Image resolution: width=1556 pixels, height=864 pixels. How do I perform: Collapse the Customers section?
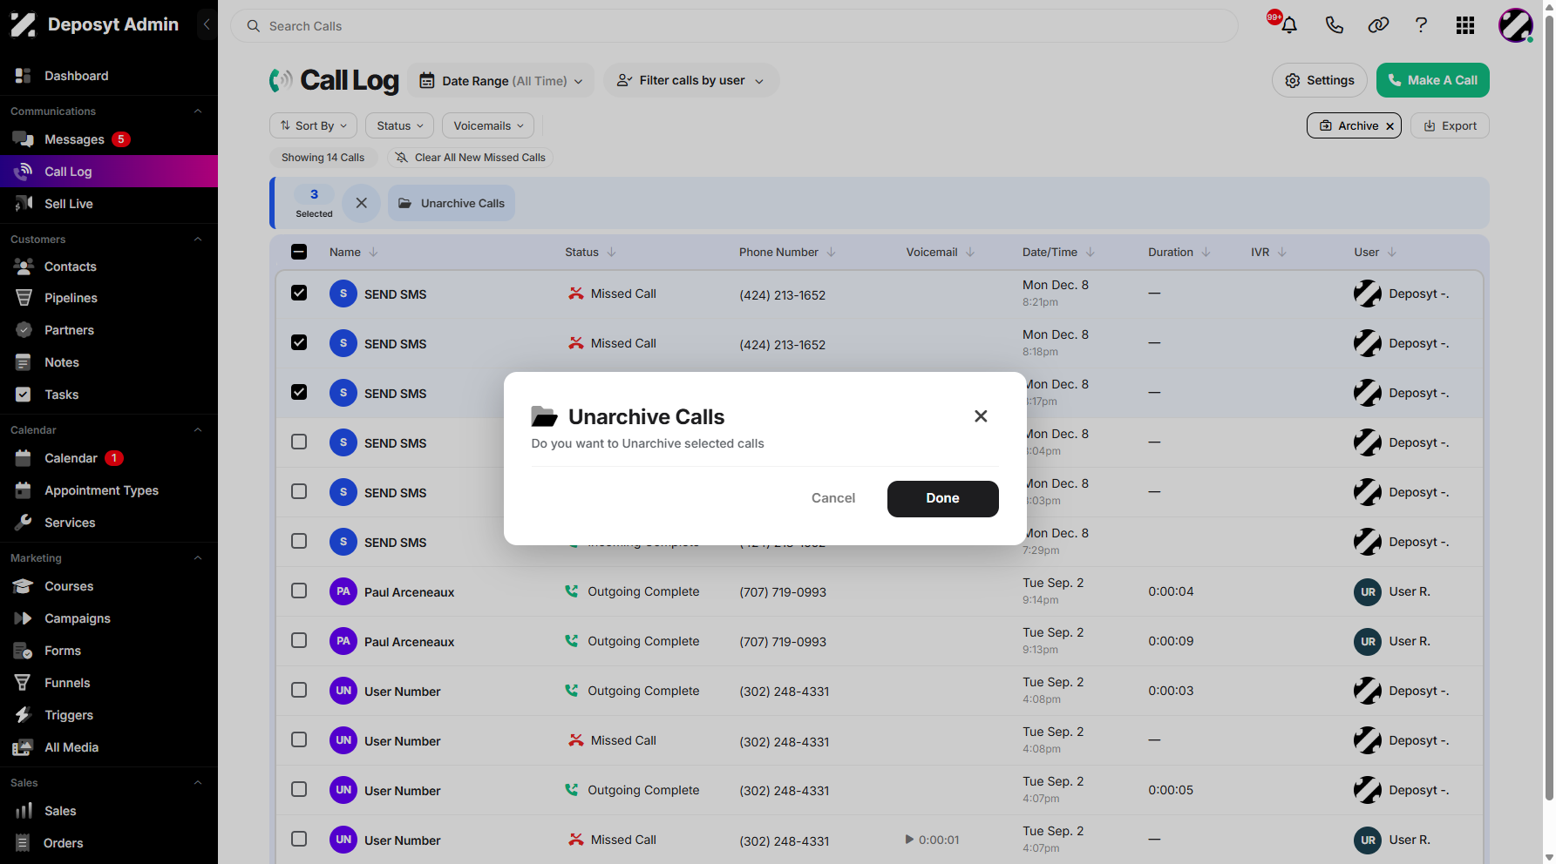tap(198, 240)
